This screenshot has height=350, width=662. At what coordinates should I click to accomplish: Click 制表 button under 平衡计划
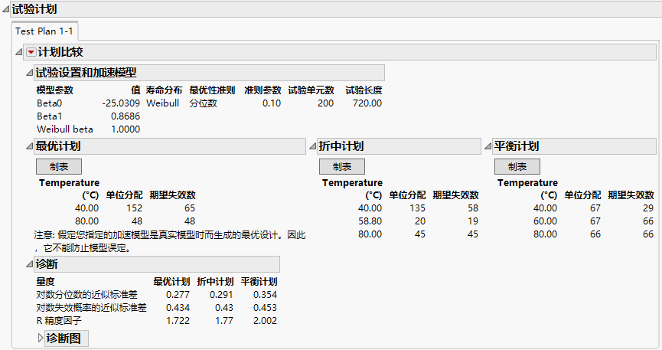click(x=517, y=166)
